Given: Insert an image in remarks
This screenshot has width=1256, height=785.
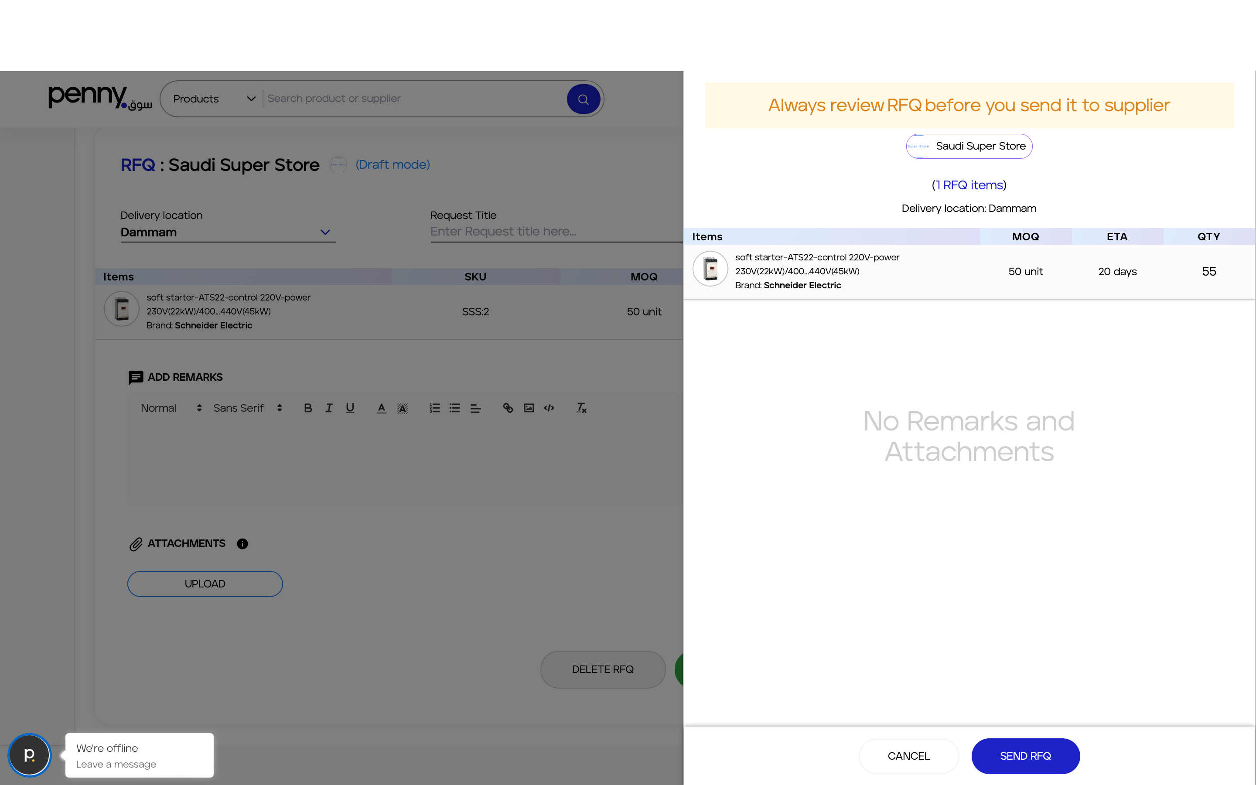Looking at the screenshot, I should coord(529,408).
